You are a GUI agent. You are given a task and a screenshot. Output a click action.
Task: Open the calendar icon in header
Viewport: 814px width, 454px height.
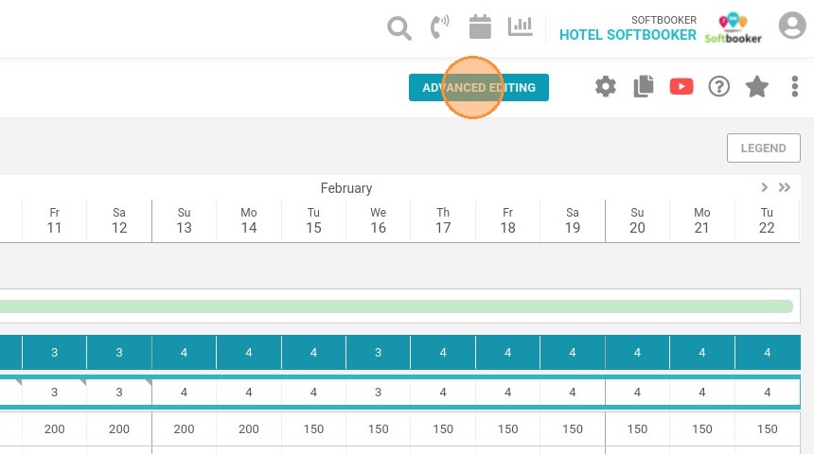pyautogui.click(x=480, y=26)
